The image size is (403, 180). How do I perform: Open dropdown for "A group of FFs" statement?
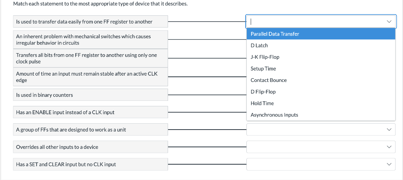[x=321, y=130]
